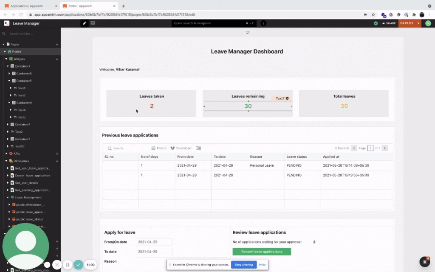The image size is (435, 272).
Task: Add a new query with DB Queries plus
Action: coord(57,161)
